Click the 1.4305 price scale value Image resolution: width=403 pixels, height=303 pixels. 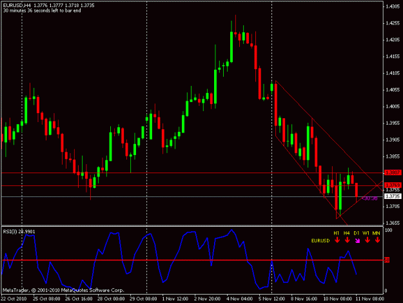pyautogui.click(x=393, y=6)
